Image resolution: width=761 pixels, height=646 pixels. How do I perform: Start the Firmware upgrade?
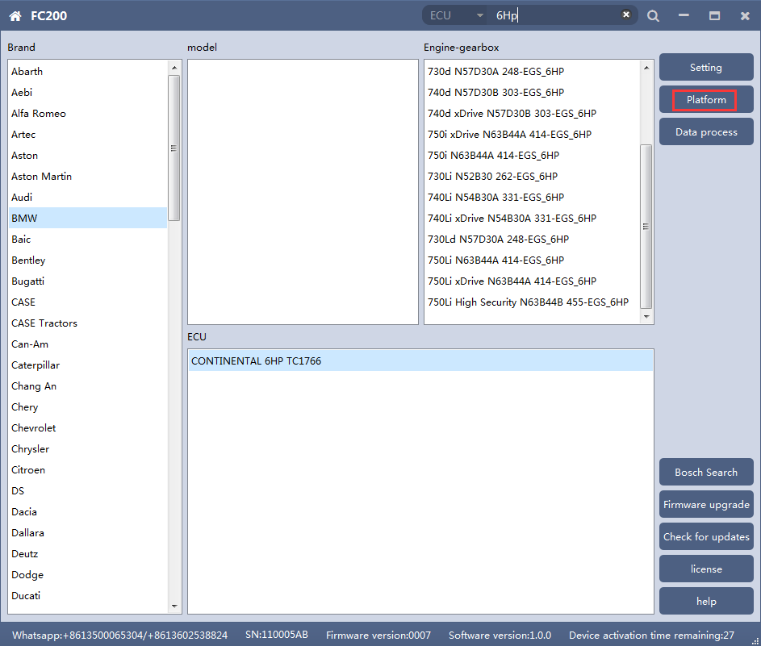(706, 504)
